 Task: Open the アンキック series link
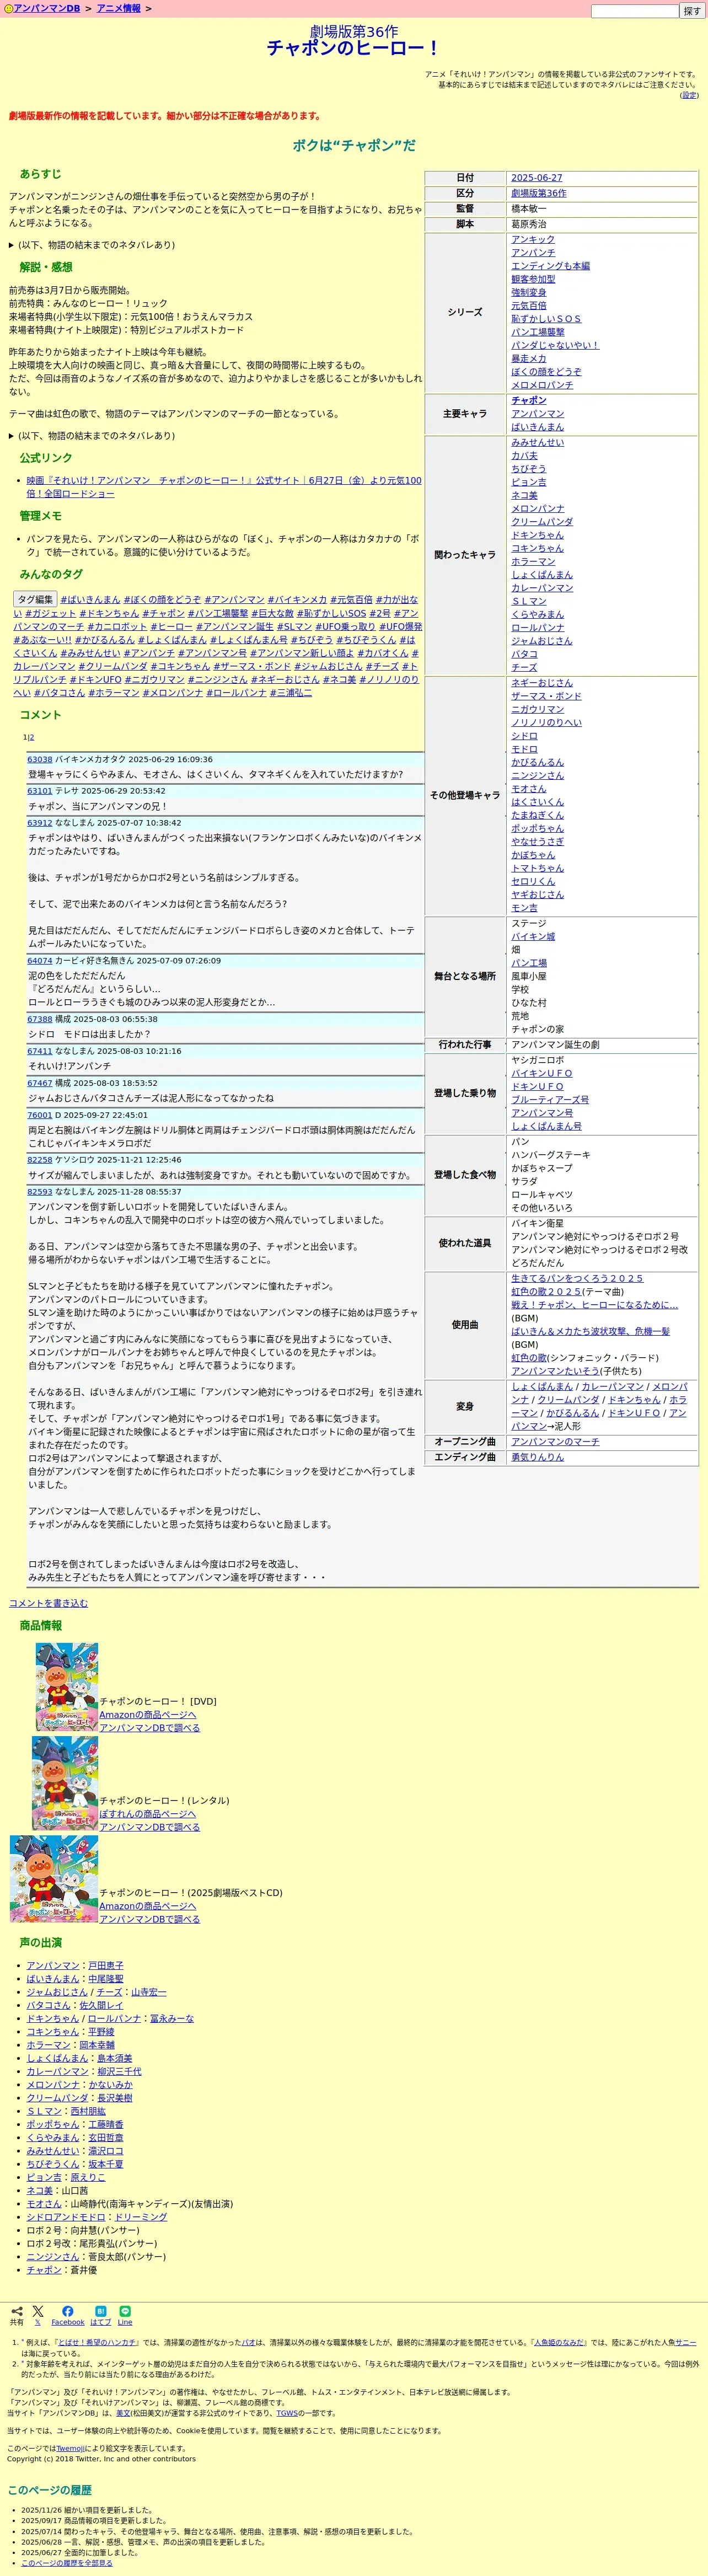click(x=532, y=239)
